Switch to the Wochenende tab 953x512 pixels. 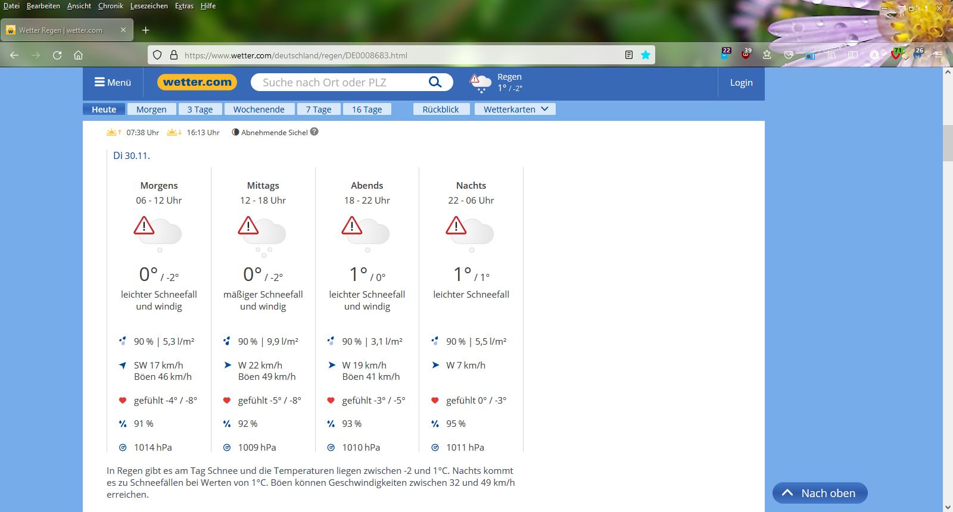tap(259, 110)
